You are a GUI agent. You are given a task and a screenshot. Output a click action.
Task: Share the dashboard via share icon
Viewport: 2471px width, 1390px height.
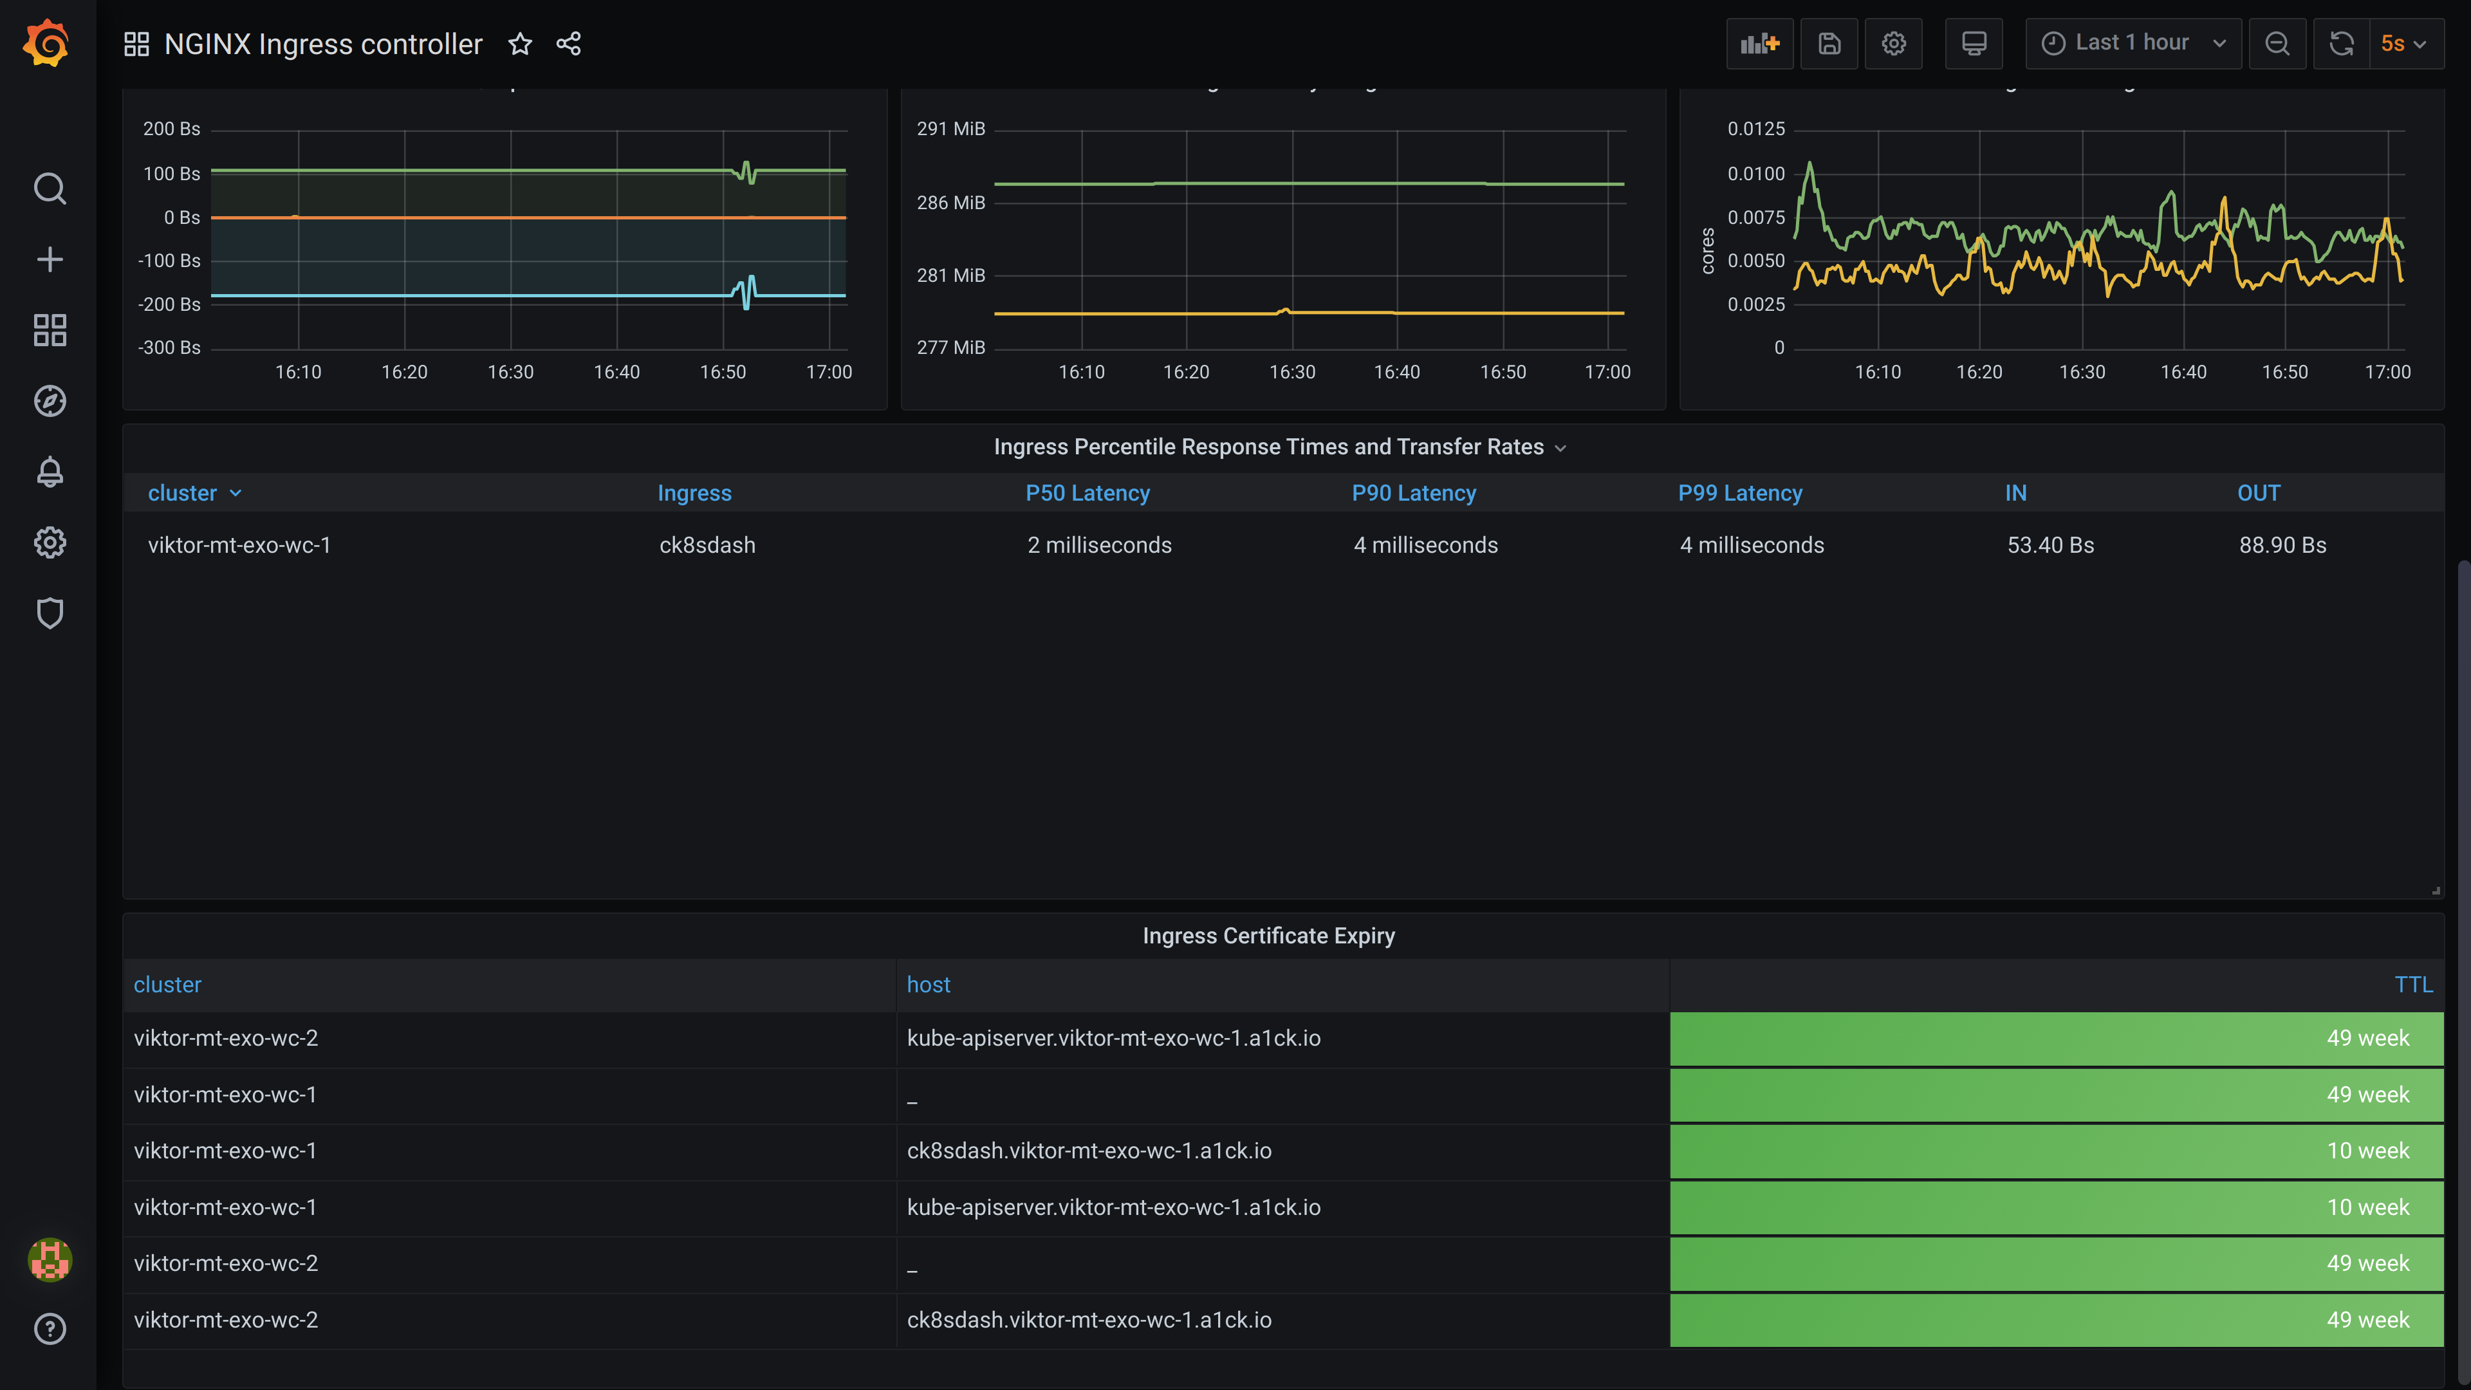[x=569, y=44]
